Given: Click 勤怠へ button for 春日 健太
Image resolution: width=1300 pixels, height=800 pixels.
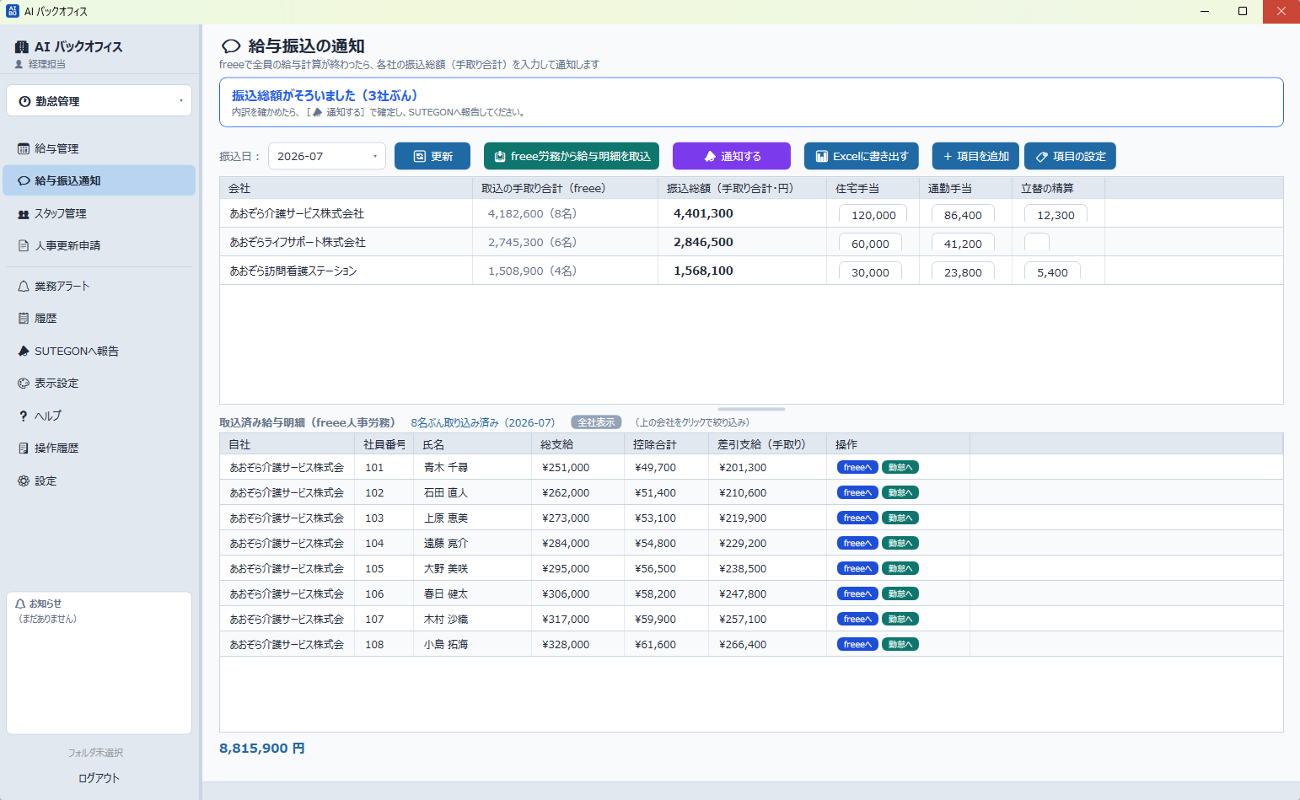Looking at the screenshot, I should pos(900,593).
